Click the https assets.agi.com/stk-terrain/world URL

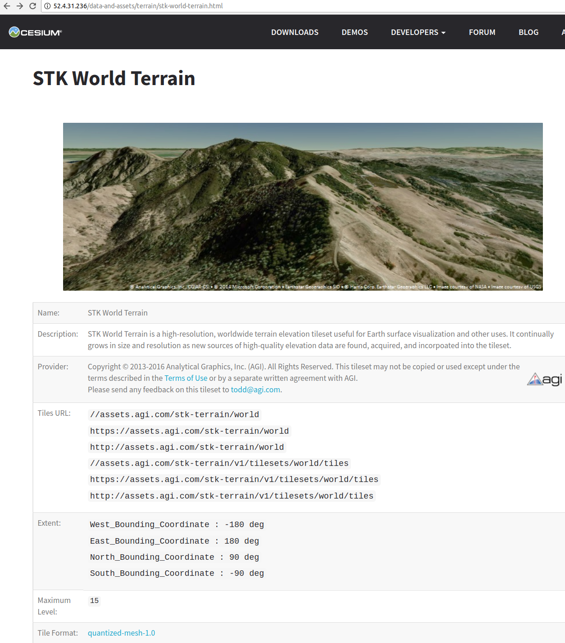189,431
